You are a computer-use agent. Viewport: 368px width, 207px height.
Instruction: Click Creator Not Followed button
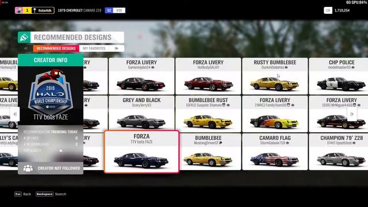tap(51, 168)
